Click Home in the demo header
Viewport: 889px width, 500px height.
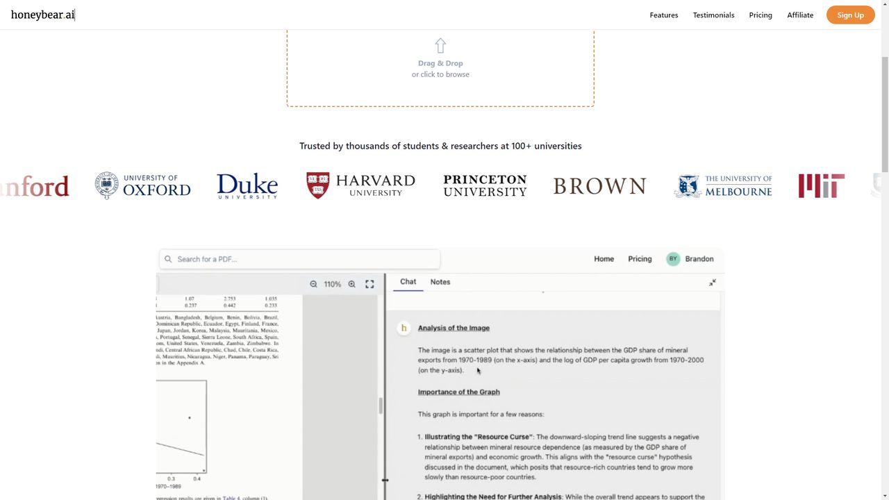pos(604,259)
